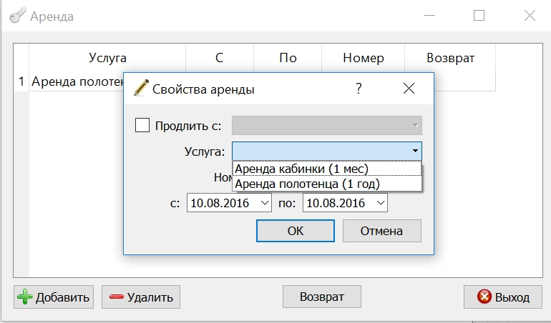The image size is (551, 323).
Task: Minimize the 'Аренда' window
Action: [x=429, y=16]
